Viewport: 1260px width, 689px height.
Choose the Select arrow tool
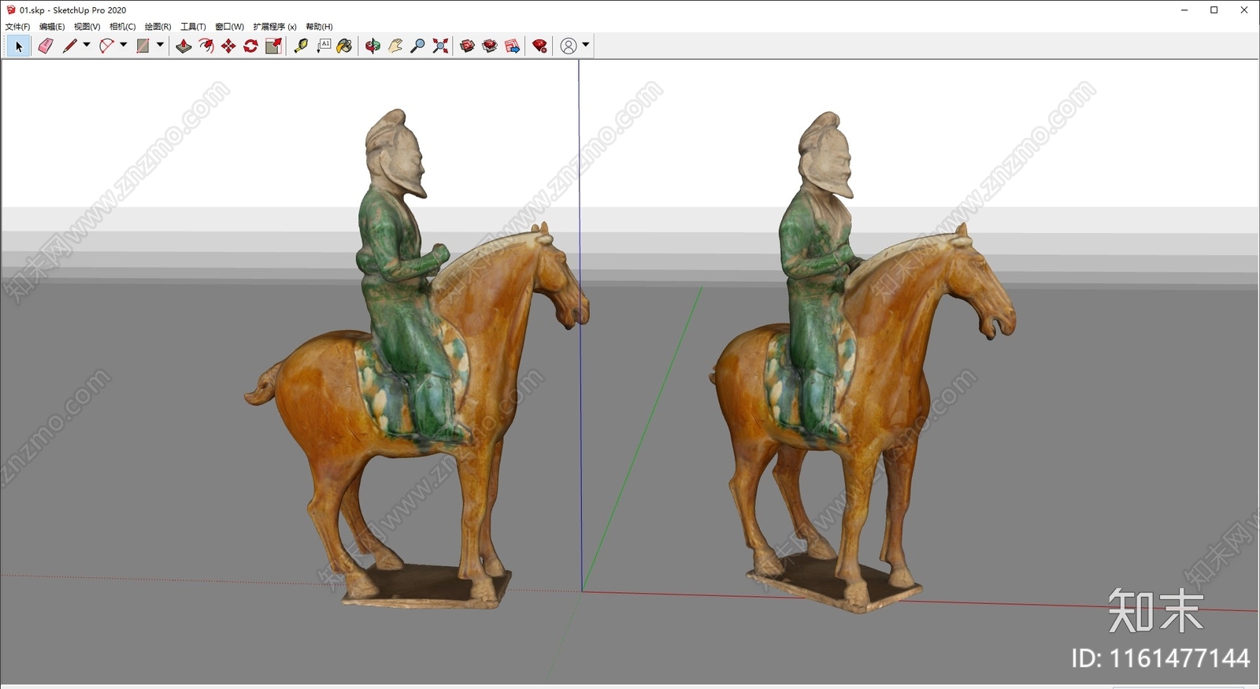[19, 46]
